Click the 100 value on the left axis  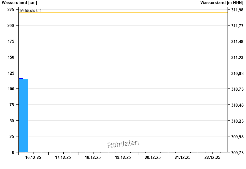[10, 89]
